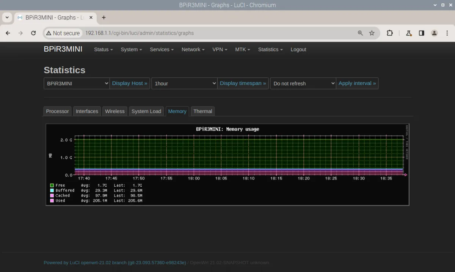Open Chrome Labs flask icon
Viewport: 455px width, 272px height.
409,33
